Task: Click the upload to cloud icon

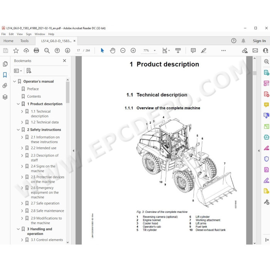Action: coord(26,51)
